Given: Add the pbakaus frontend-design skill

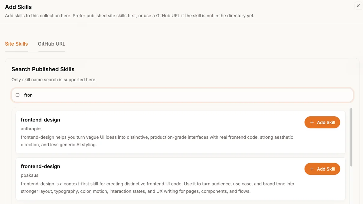Looking at the screenshot, I should (x=322, y=169).
